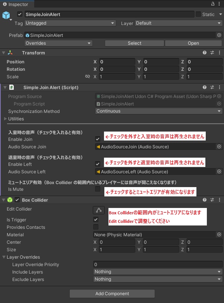
Task: Click the None (Physic Material) field
Action: pyautogui.click(x=154, y=234)
